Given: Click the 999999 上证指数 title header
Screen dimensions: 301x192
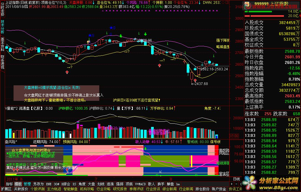Looking at the screenshot, I should [x=272, y=4].
